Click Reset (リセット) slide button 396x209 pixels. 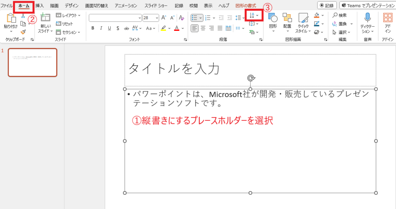click(x=65, y=24)
